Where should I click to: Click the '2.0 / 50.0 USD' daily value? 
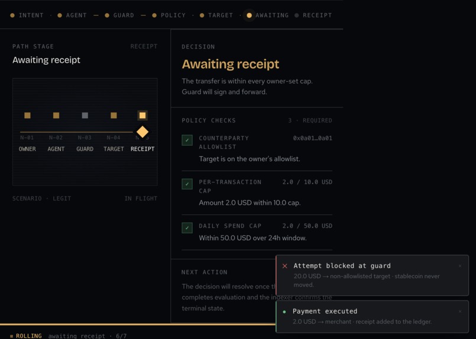tap(307, 225)
